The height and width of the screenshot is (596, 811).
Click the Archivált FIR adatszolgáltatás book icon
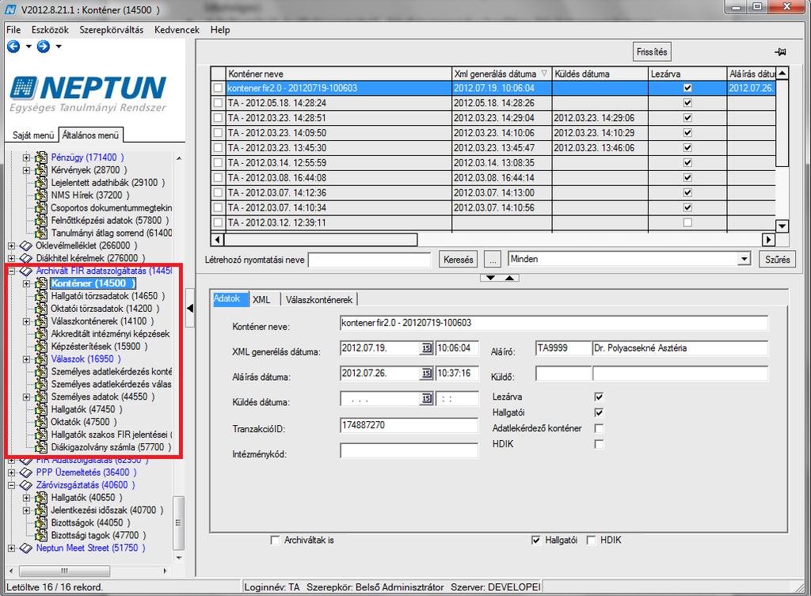(x=26, y=271)
